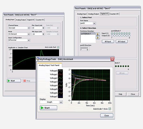Select Counter I/O tab in left Test Panels

click(x=40, y=20)
